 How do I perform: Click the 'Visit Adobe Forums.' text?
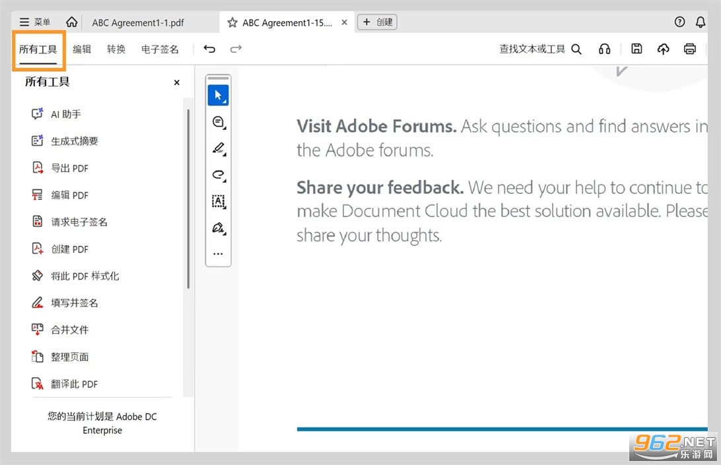pyautogui.click(x=376, y=126)
